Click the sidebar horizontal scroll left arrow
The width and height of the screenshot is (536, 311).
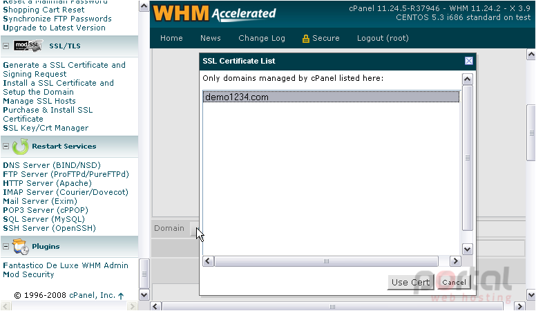(x=6, y=306)
